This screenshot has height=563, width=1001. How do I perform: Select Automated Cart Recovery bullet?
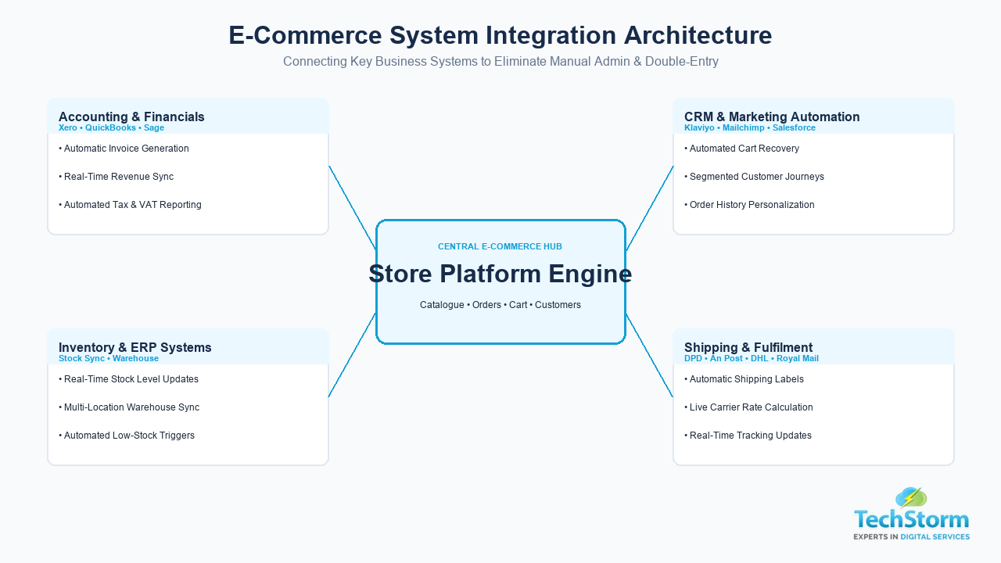point(741,149)
